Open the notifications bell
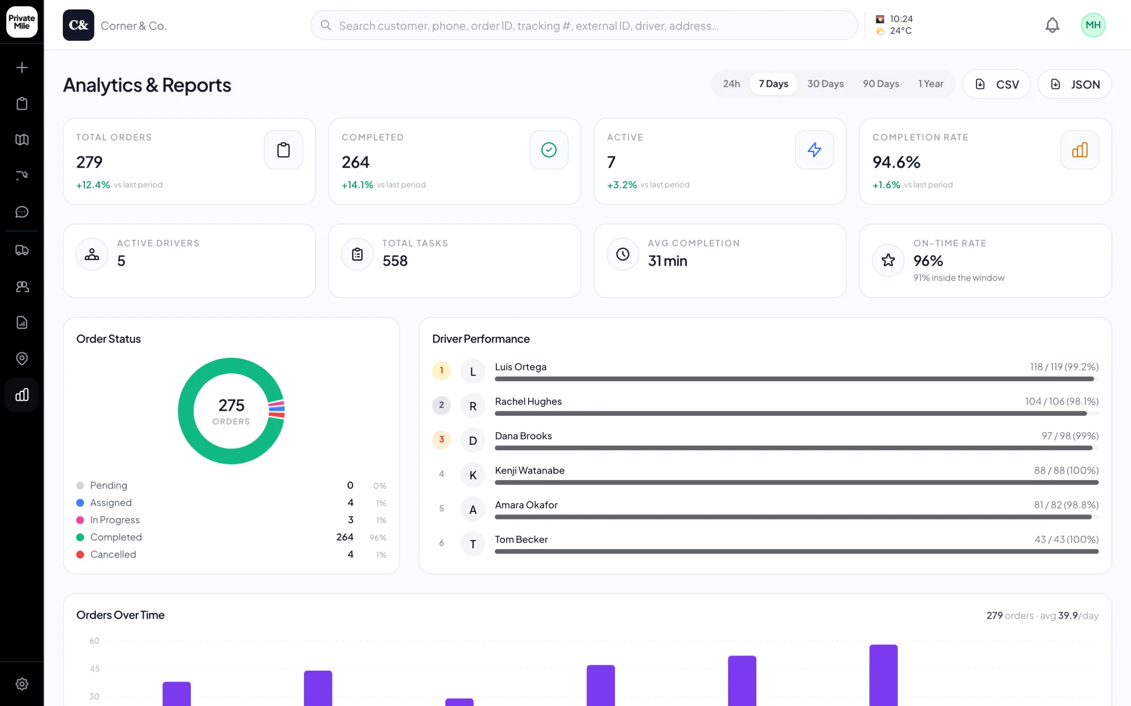Screen dimensions: 1131x706 click(x=1052, y=25)
